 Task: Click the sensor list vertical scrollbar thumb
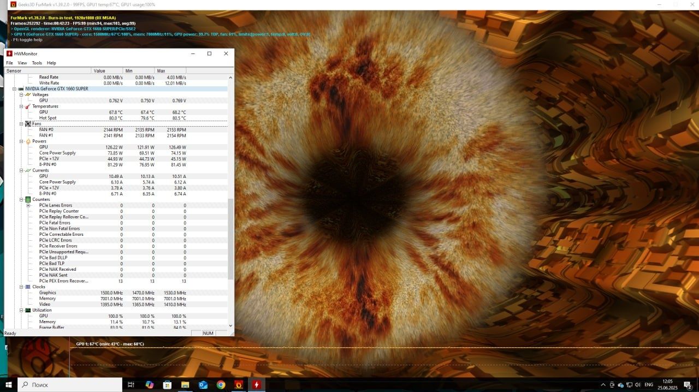pos(230,239)
